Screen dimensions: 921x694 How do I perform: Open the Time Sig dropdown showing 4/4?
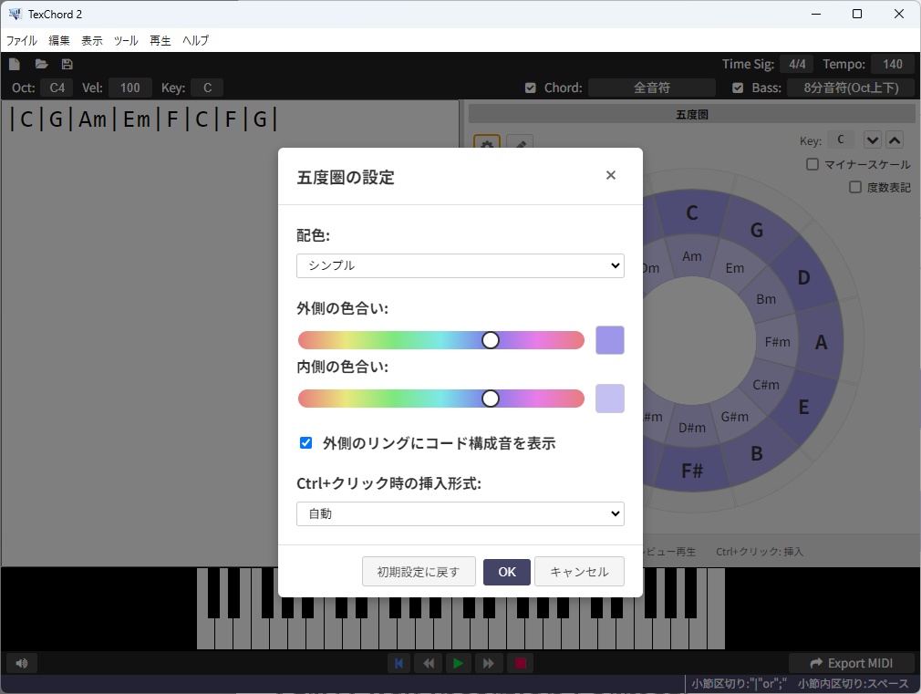coord(797,64)
